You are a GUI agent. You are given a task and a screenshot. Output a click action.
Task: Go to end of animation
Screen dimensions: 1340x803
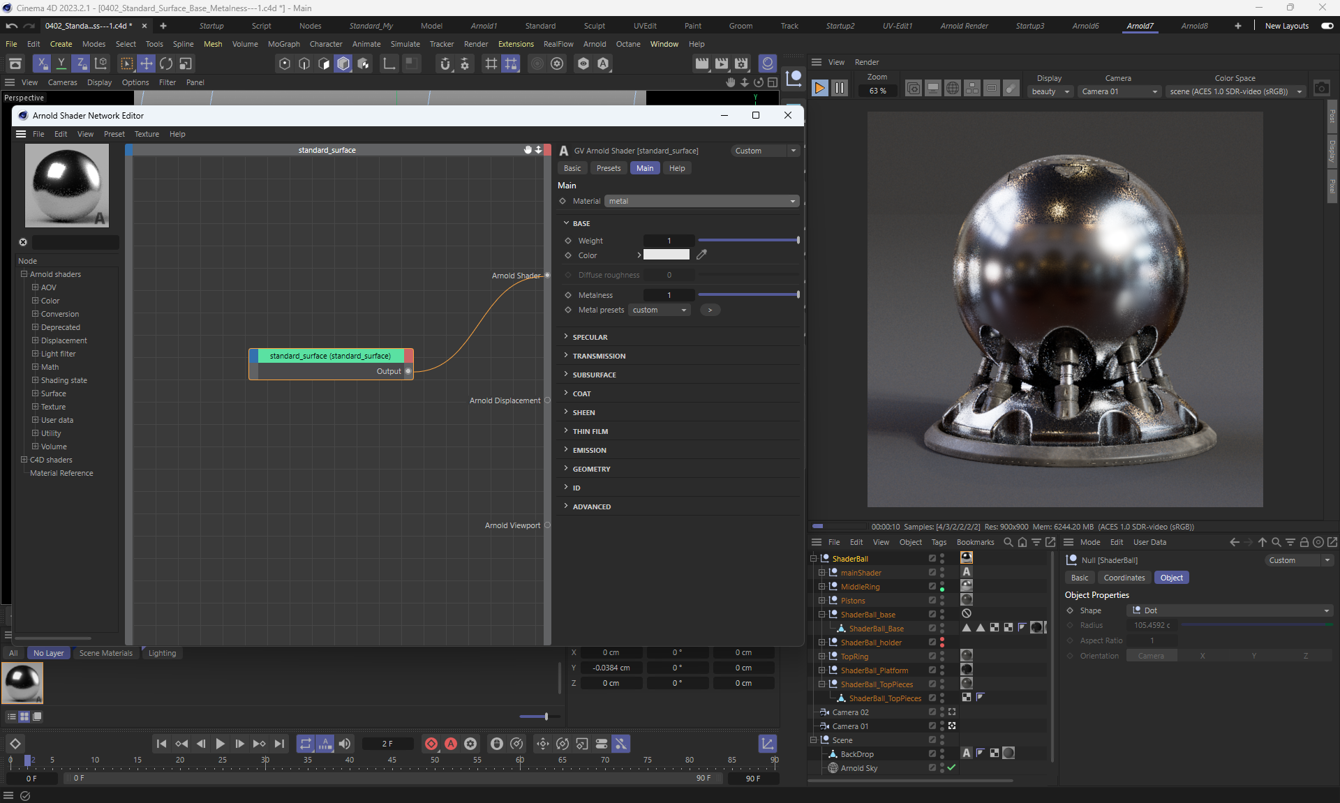pyautogui.click(x=279, y=744)
